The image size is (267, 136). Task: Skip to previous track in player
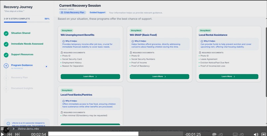(x=10, y=134)
